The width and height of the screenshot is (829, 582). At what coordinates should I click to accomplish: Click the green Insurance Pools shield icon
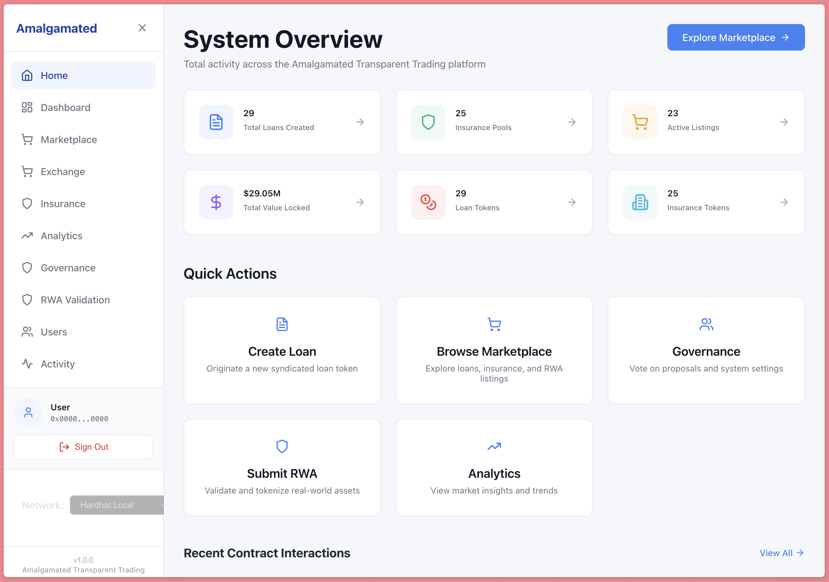428,122
